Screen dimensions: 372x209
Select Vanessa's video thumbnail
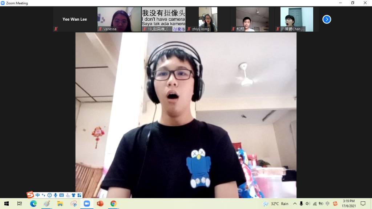[119, 19]
